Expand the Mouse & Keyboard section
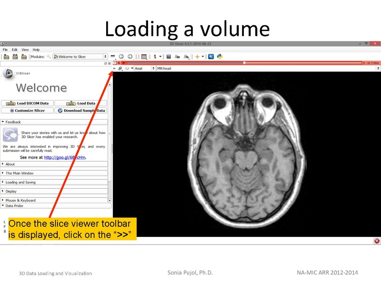Screen dimensions: 381x286 coord(54,200)
